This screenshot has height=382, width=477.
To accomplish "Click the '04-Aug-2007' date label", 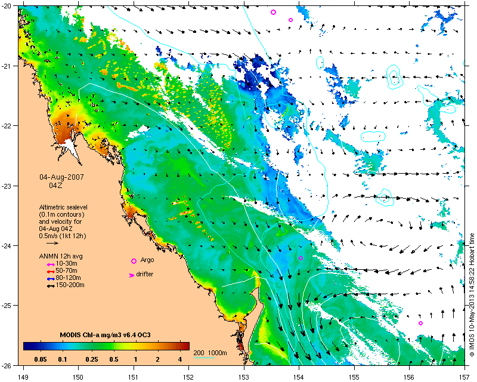I will click(61, 177).
